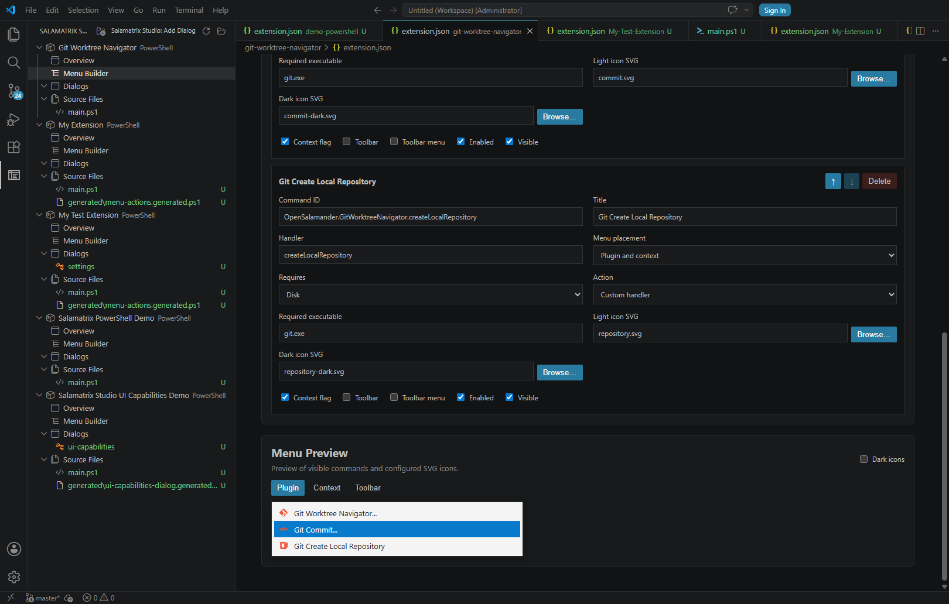This screenshot has width=949, height=604.
Task: Open the Action dropdown showing Custom handler
Action: [x=745, y=294]
